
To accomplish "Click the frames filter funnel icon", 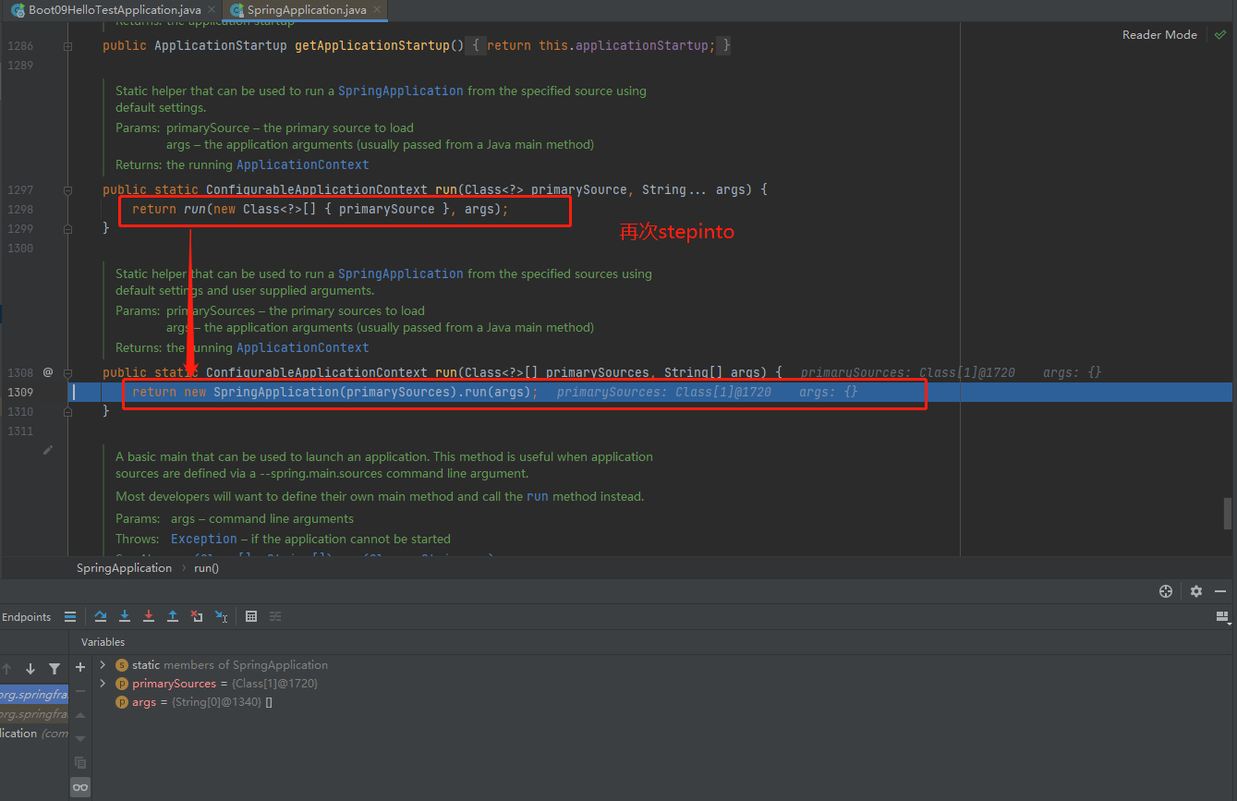I will (x=55, y=669).
